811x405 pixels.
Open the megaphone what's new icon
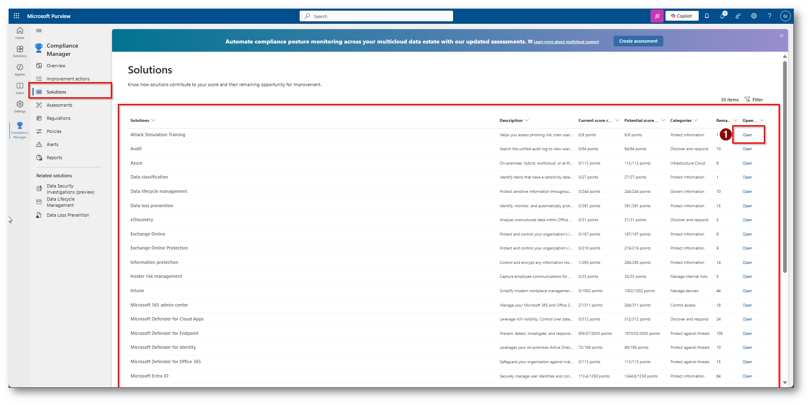point(723,16)
